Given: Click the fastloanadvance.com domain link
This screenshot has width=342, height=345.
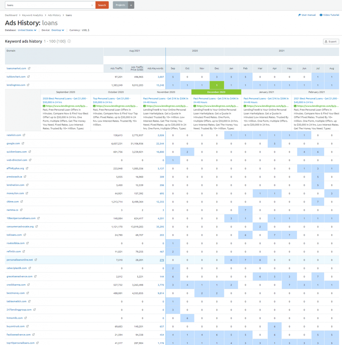Looking at the screenshot, I should pos(18,335).
